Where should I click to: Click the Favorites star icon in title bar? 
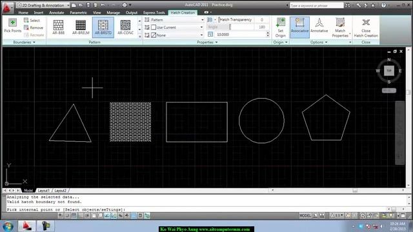(x=373, y=5)
